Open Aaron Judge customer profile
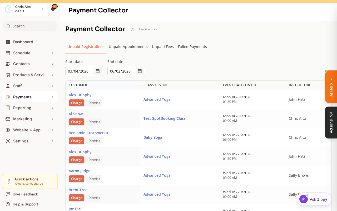 80,171
